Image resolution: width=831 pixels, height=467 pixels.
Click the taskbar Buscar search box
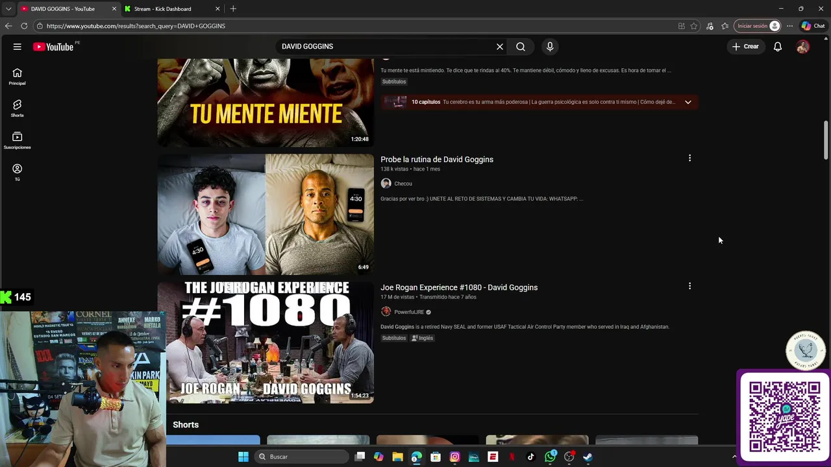point(301,457)
